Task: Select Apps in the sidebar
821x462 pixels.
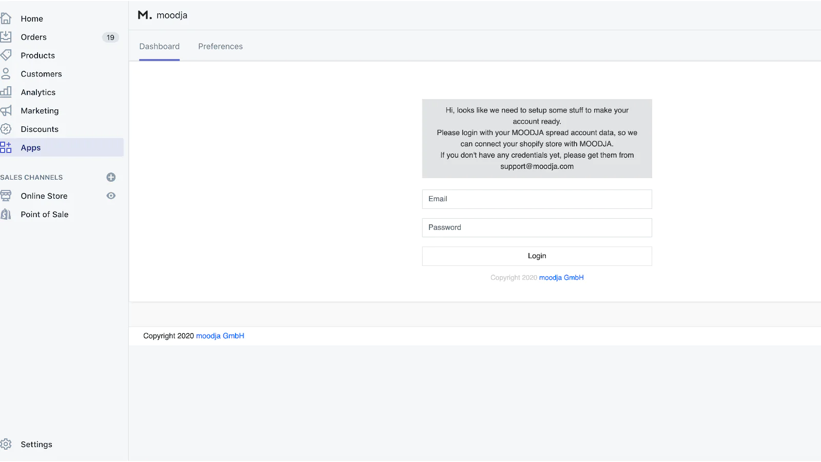Action: [62, 148]
